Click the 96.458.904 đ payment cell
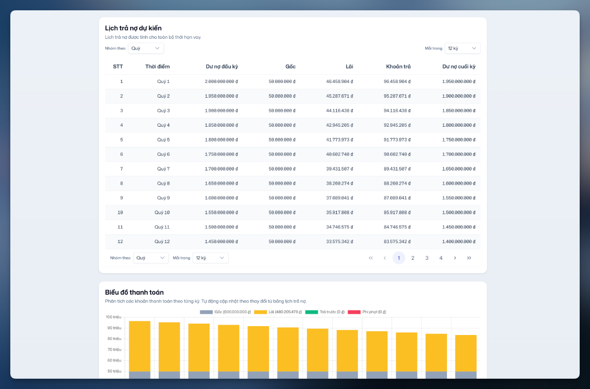Image resolution: width=590 pixels, height=389 pixels. coord(397,82)
